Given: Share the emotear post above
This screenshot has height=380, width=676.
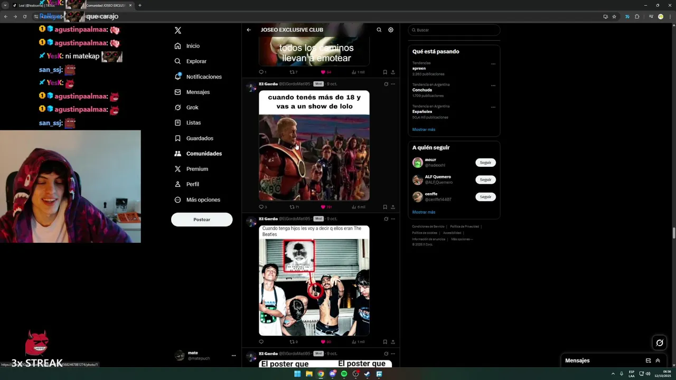Looking at the screenshot, I should pos(393,72).
